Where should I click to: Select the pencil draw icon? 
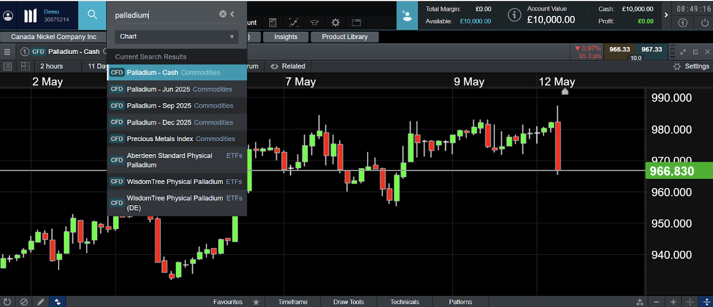tap(40, 302)
